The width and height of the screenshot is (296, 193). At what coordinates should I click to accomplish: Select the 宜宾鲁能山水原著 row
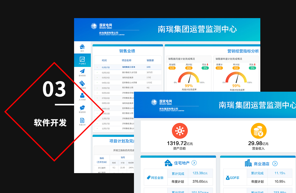tap(128, 82)
